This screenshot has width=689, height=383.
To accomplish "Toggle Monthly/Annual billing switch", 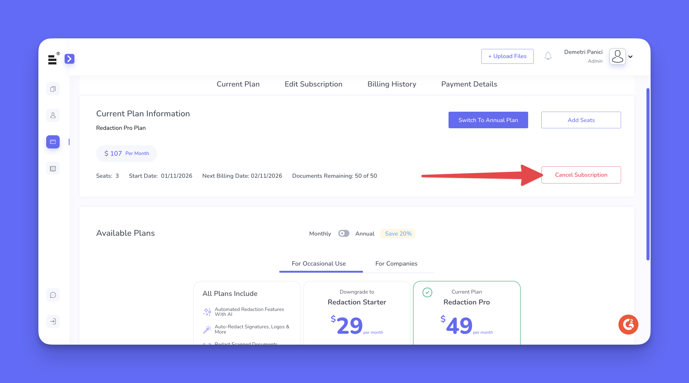I will point(343,233).
